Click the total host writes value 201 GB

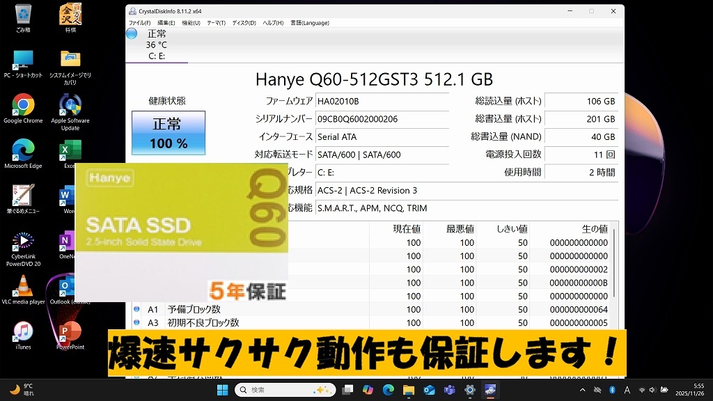point(581,118)
